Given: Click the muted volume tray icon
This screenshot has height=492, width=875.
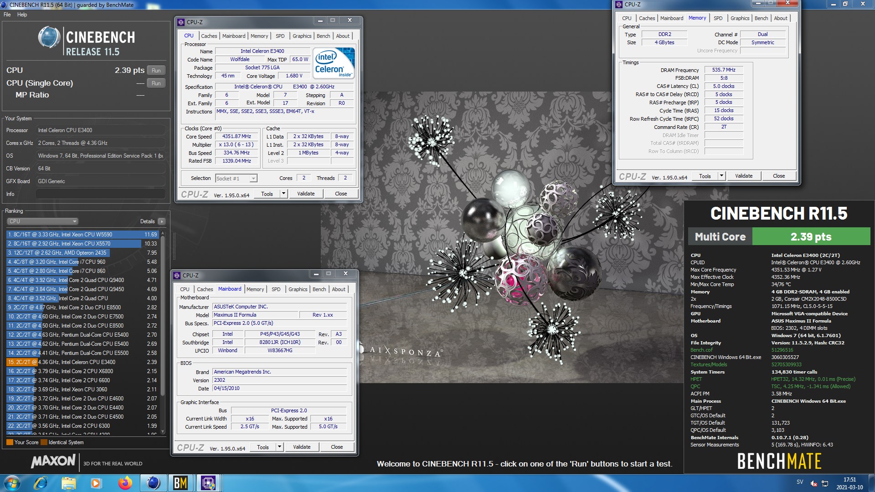Looking at the screenshot, I should pos(813,483).
